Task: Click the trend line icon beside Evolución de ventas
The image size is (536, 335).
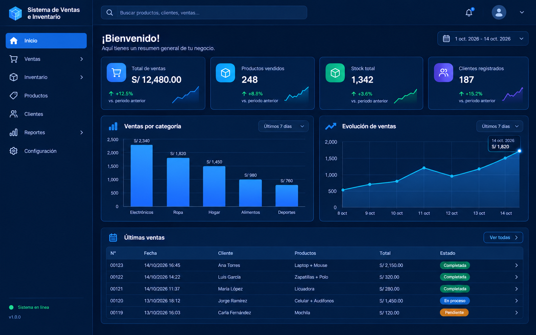Action: coord(331,126)
